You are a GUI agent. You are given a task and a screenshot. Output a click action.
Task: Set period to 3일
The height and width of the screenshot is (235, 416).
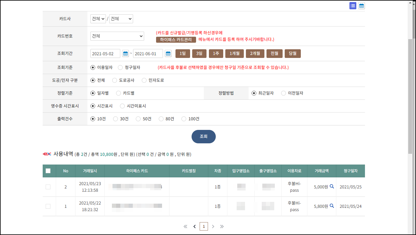[199, 53]
